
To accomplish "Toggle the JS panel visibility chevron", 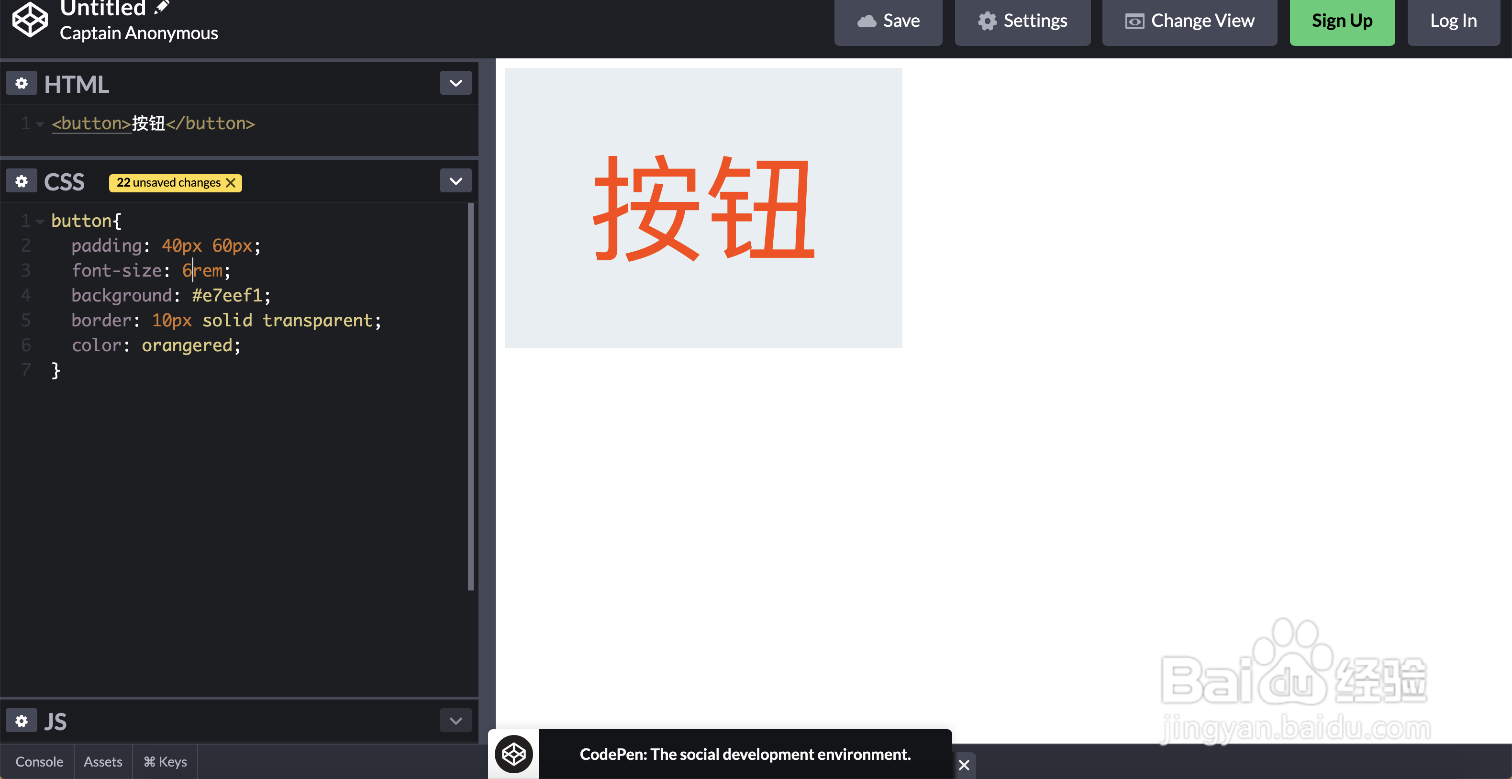I will click(456, 720).
